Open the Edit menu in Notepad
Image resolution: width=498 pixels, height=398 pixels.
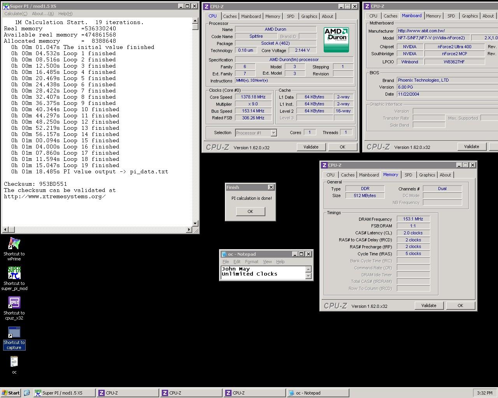237,262
